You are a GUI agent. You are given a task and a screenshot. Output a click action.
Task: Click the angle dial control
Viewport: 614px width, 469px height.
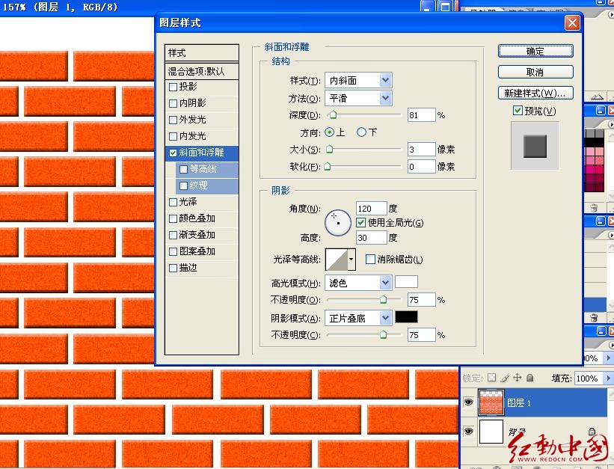(337, 223)
